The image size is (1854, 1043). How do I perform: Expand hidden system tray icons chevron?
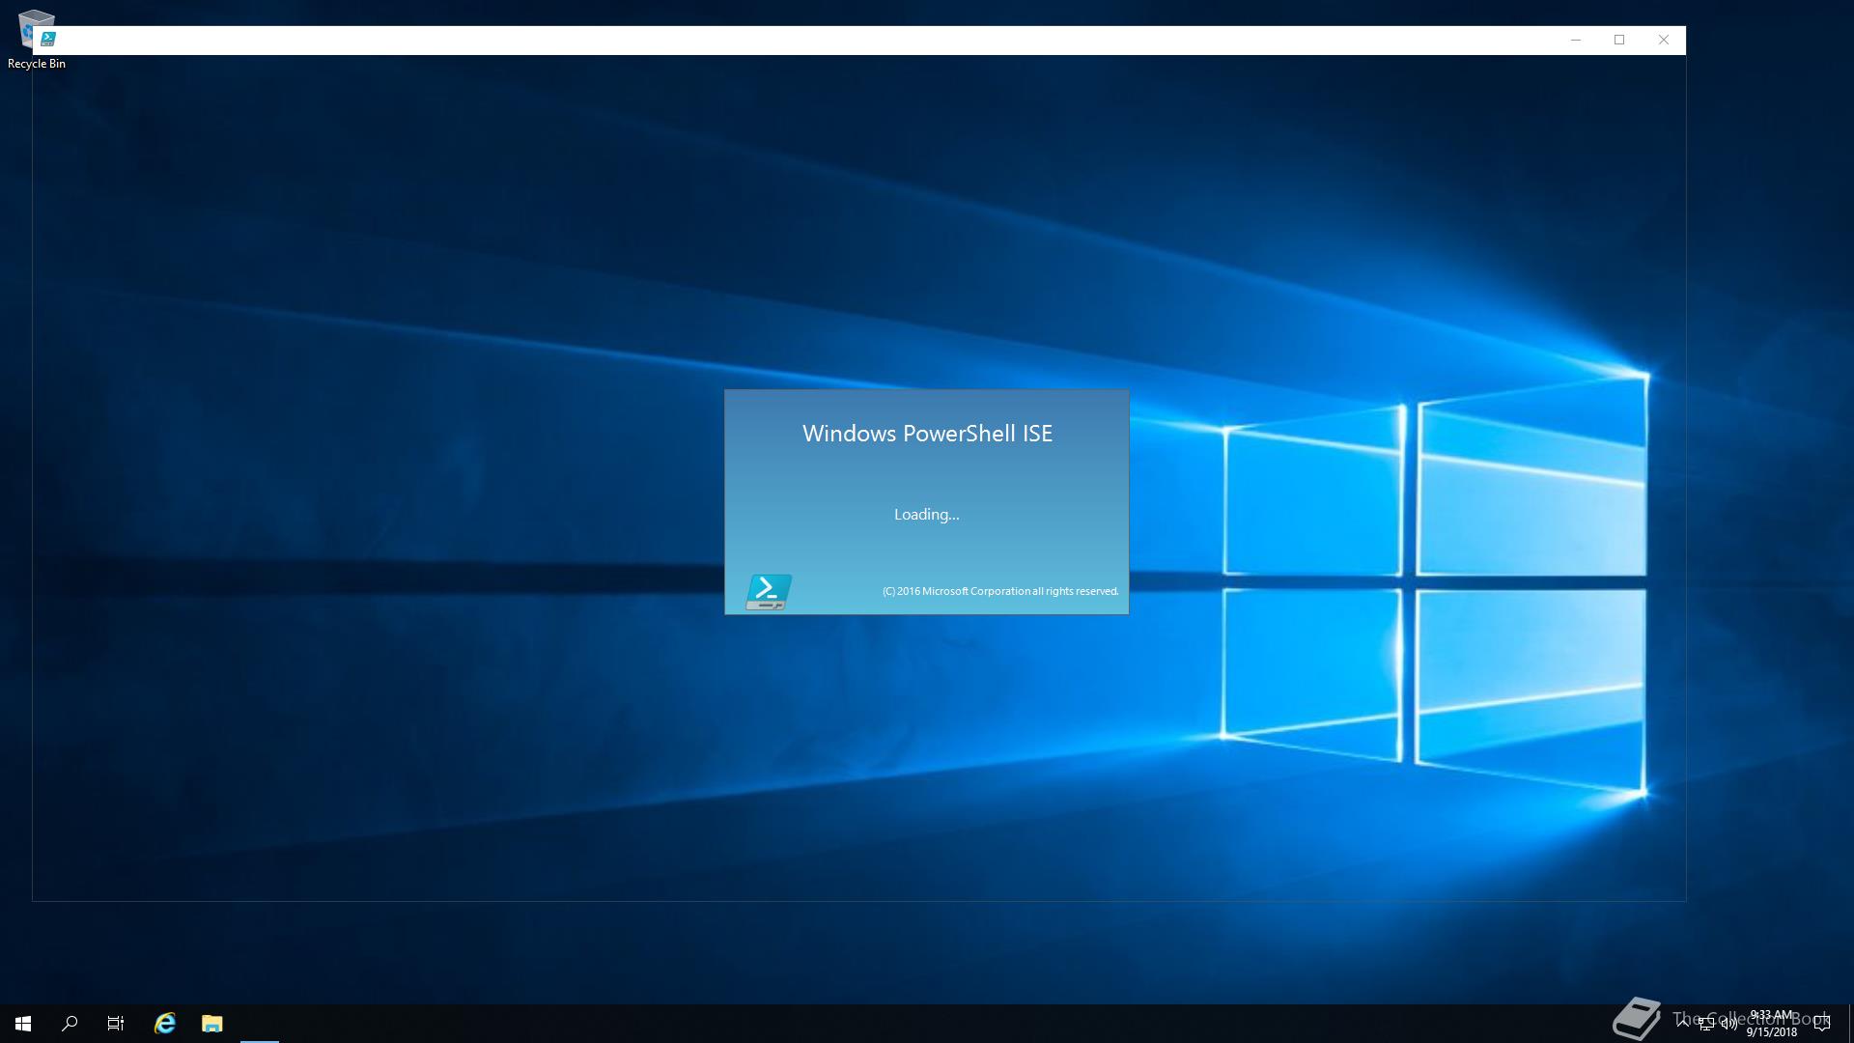[1683, 1024]
